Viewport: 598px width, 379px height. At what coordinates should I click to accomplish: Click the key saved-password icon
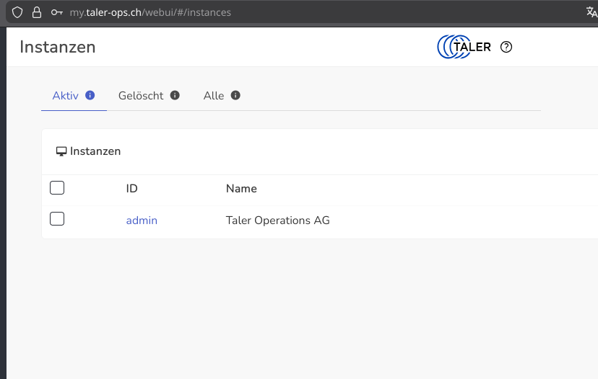(57, 12)
